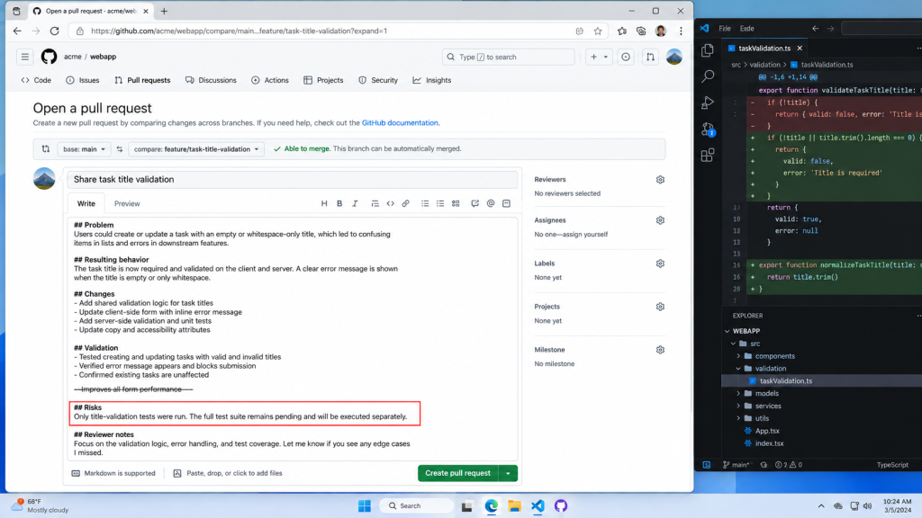Switch to the Preview tab
This screenshot has width=922, height=518.
click(127, 204)
